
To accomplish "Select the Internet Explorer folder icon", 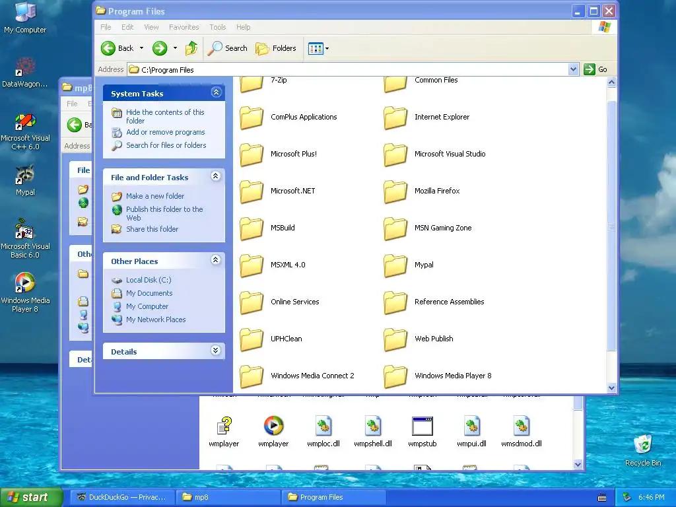I will [395, 118].
